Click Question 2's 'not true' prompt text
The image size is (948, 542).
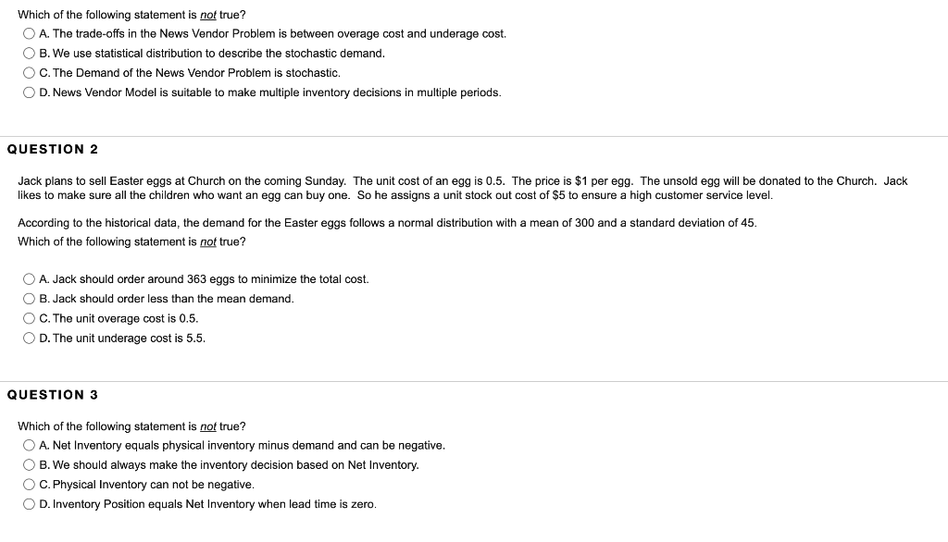coord(131,241)
